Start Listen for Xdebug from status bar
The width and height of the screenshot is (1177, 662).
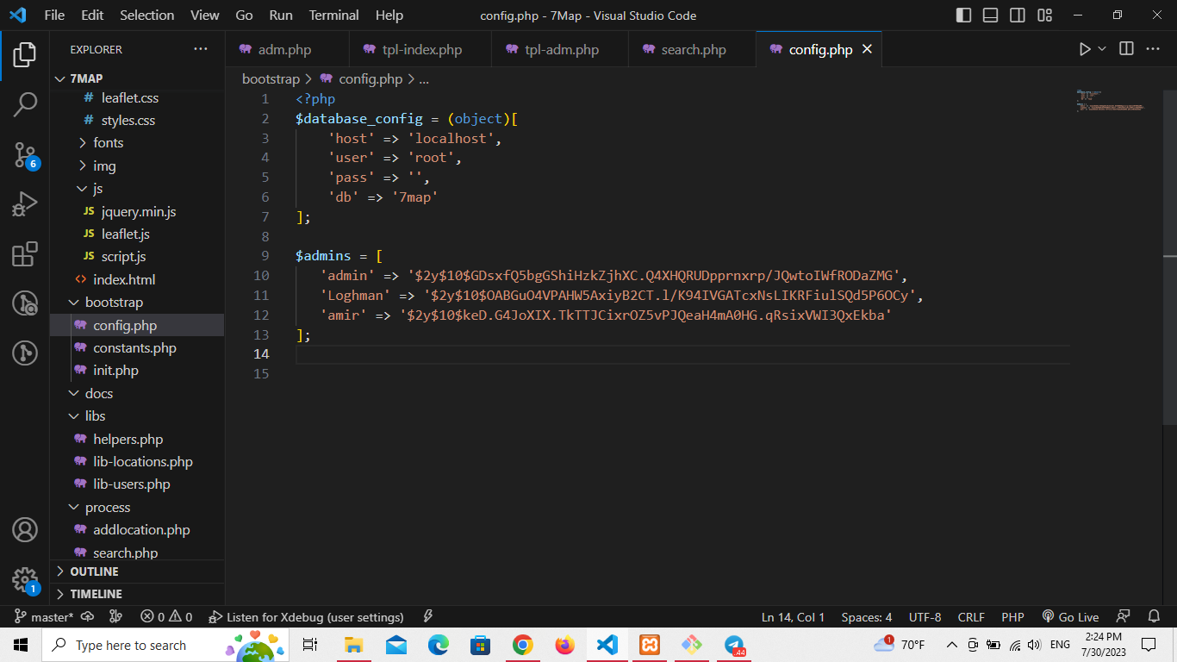(x=307, y=617)
